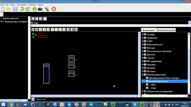Expand the Алгебра block group
This screenshot has height=107, width=191.
click(x=143, y=34)
